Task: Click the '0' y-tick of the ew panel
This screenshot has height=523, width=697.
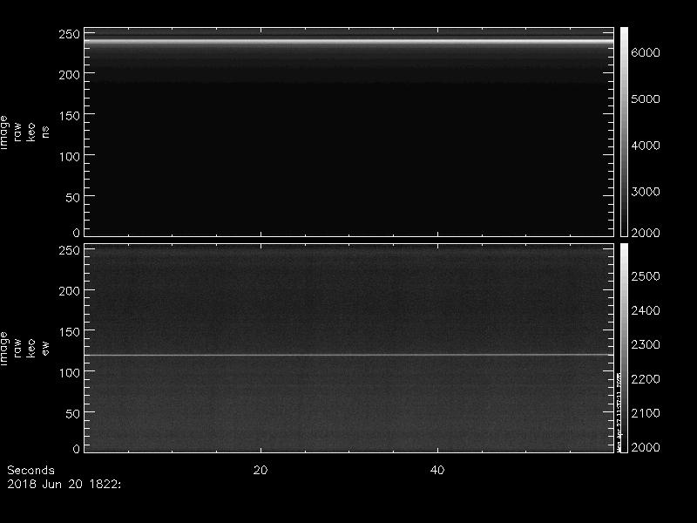Action: coord(77,449)
